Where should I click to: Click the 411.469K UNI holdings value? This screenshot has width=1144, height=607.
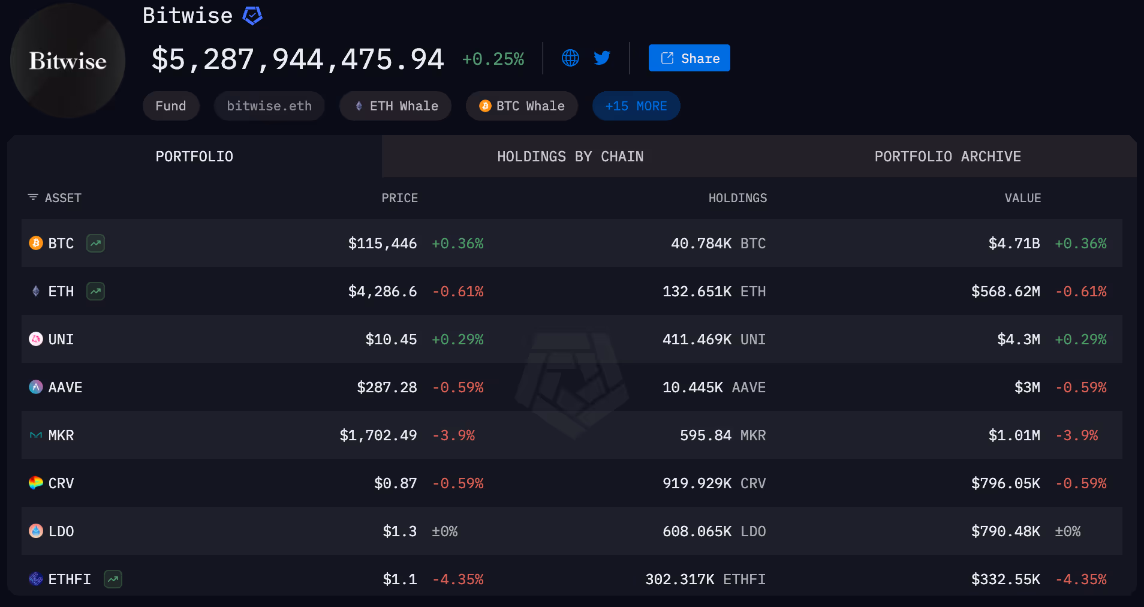coord(714,339)
